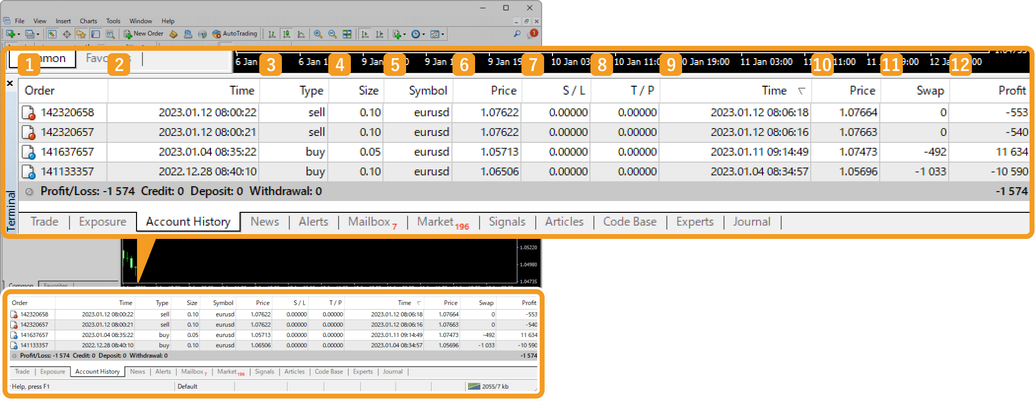Open the Charts menu
1035x401 pixels.
click(x=89, y=21)
